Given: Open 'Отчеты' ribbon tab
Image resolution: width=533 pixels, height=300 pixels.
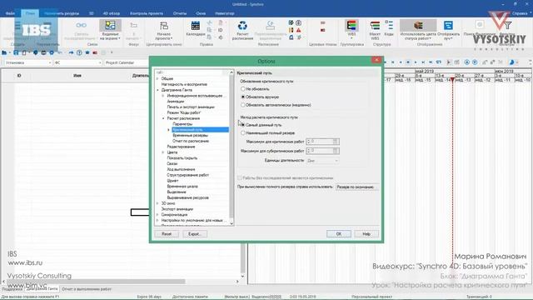Looking at the screenshot, I should click(x=180, y=13).
